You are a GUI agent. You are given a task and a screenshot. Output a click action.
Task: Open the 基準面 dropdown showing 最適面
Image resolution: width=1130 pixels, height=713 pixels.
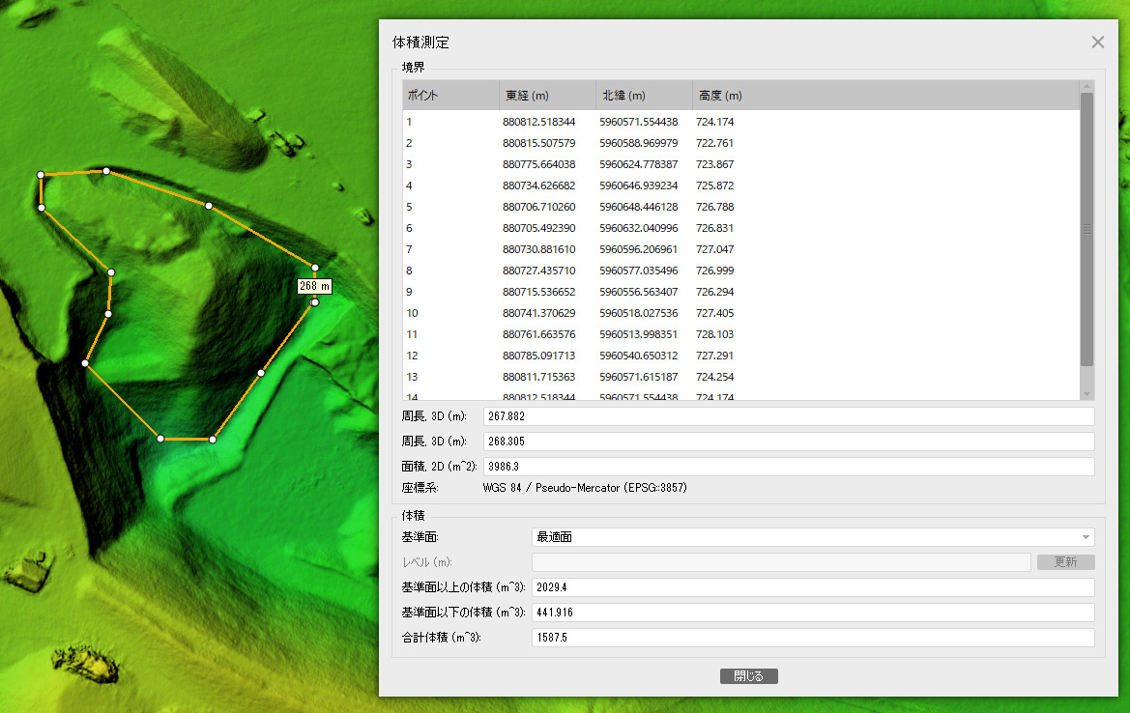[813, 537]
